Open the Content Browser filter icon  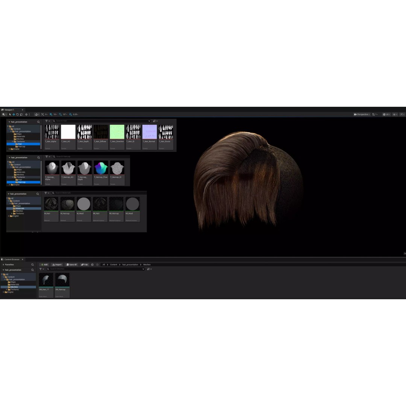[x=41, y=269]
